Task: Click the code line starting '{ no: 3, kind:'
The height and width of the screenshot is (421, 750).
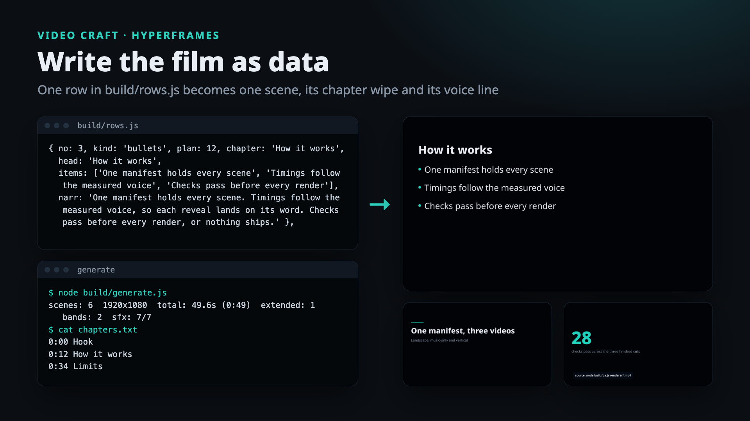Action: click(x=196, y=149)
